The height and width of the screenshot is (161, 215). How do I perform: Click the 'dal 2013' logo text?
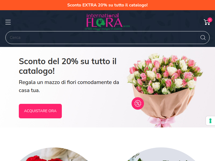(x=126, y=26)
